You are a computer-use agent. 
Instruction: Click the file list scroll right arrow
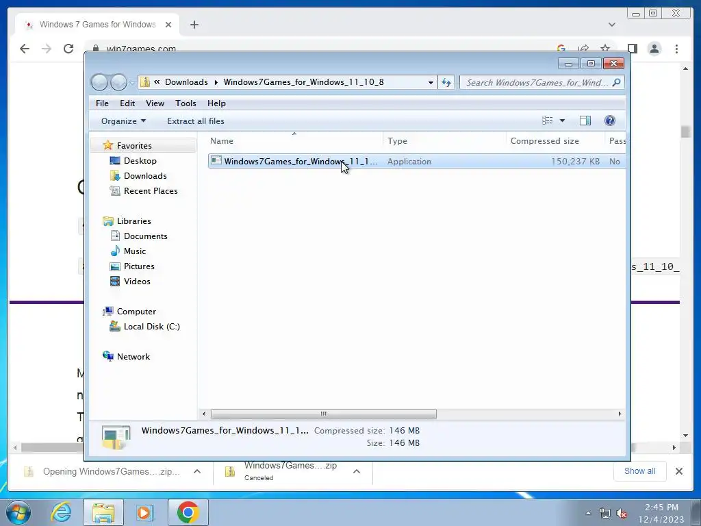tap(620, 414)
